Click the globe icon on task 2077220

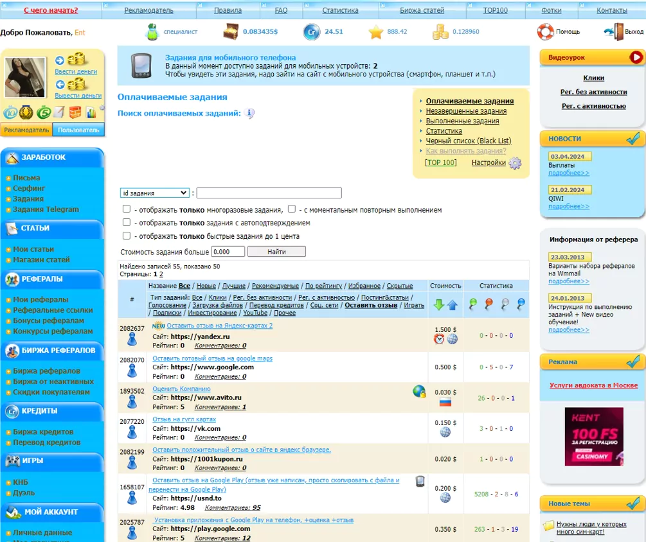[x=445, y=432]
